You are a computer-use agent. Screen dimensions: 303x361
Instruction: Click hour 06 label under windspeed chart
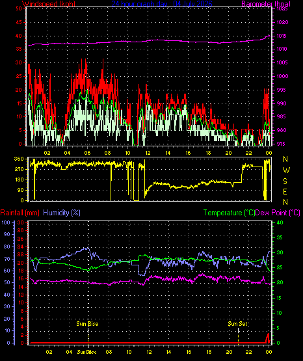pos(87,153)
